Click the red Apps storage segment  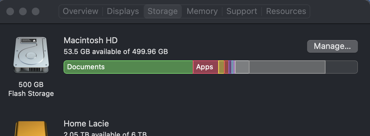(205, 67)
